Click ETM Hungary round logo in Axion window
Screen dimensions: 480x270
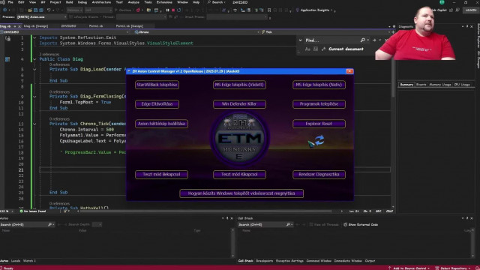(x=239, y=138)
